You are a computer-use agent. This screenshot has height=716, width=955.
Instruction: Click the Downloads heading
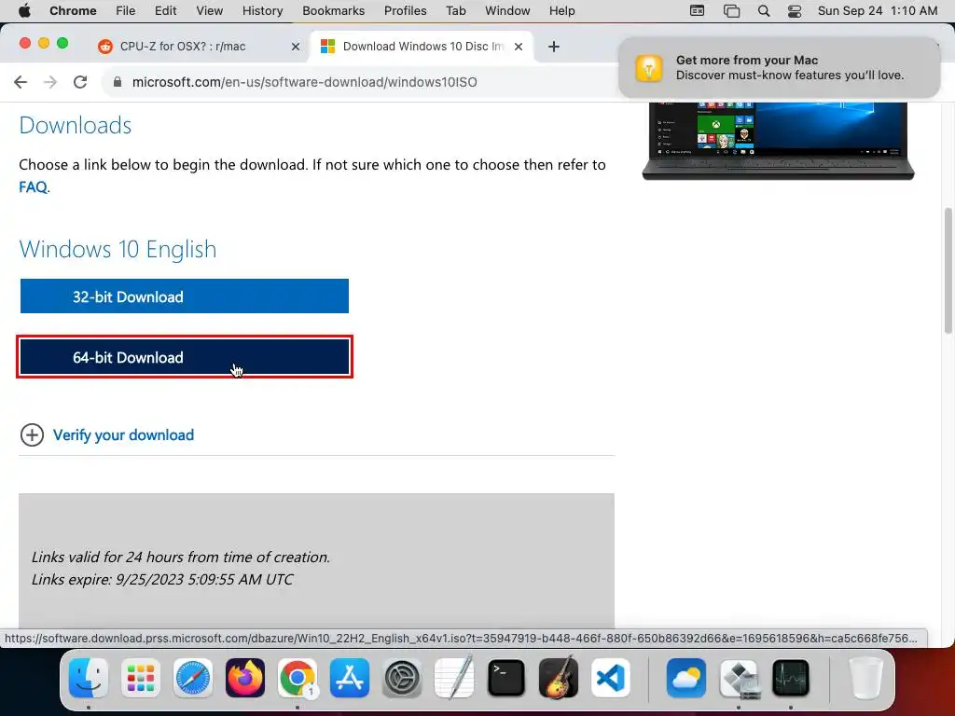[x=76, y=126]
